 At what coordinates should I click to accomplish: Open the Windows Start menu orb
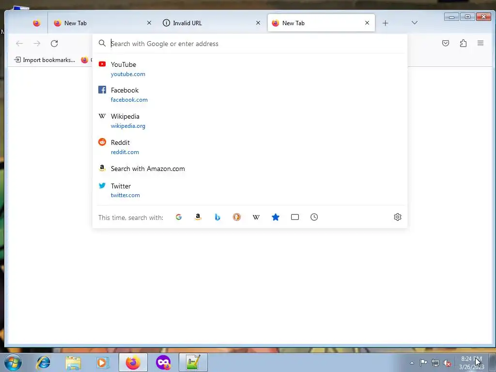[x=13, y=362]
